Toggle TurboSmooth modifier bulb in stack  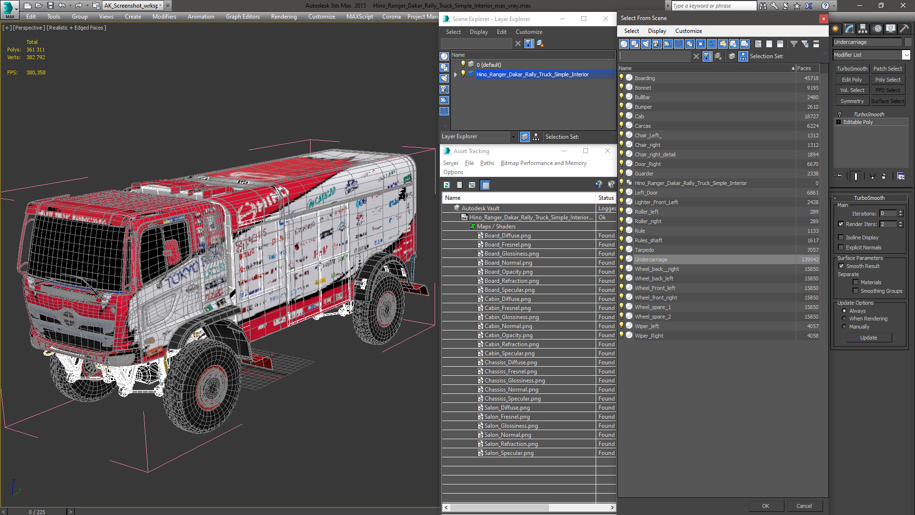(840, 114)
